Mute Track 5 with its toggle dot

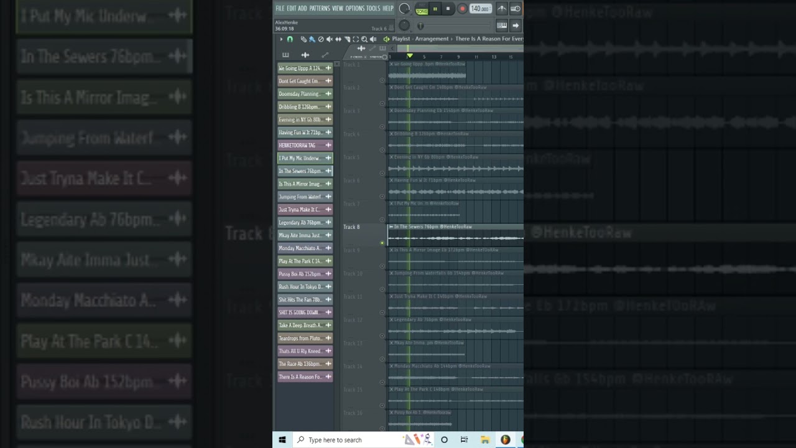click(382, 173)
